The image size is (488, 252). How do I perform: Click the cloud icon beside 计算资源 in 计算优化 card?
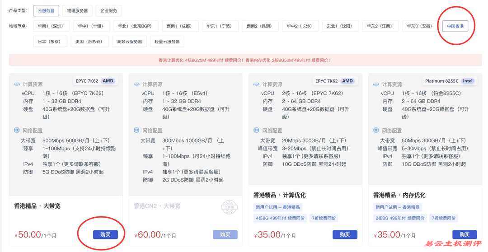256,84
